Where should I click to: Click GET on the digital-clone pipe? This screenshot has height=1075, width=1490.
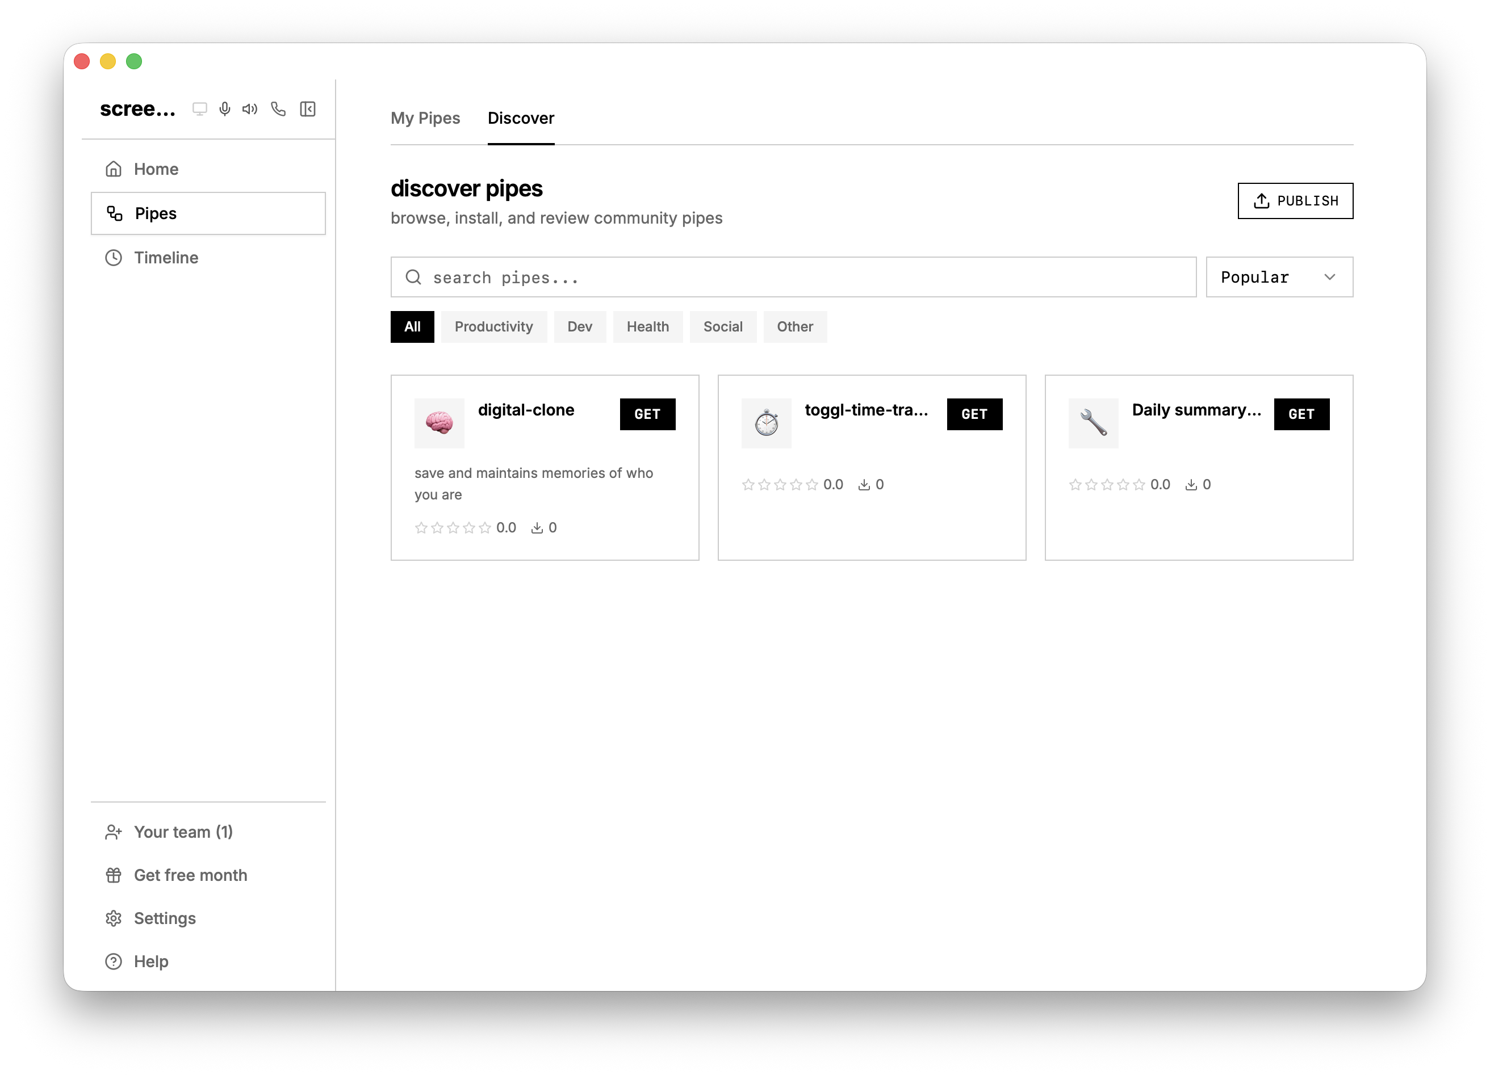point(646,414)
